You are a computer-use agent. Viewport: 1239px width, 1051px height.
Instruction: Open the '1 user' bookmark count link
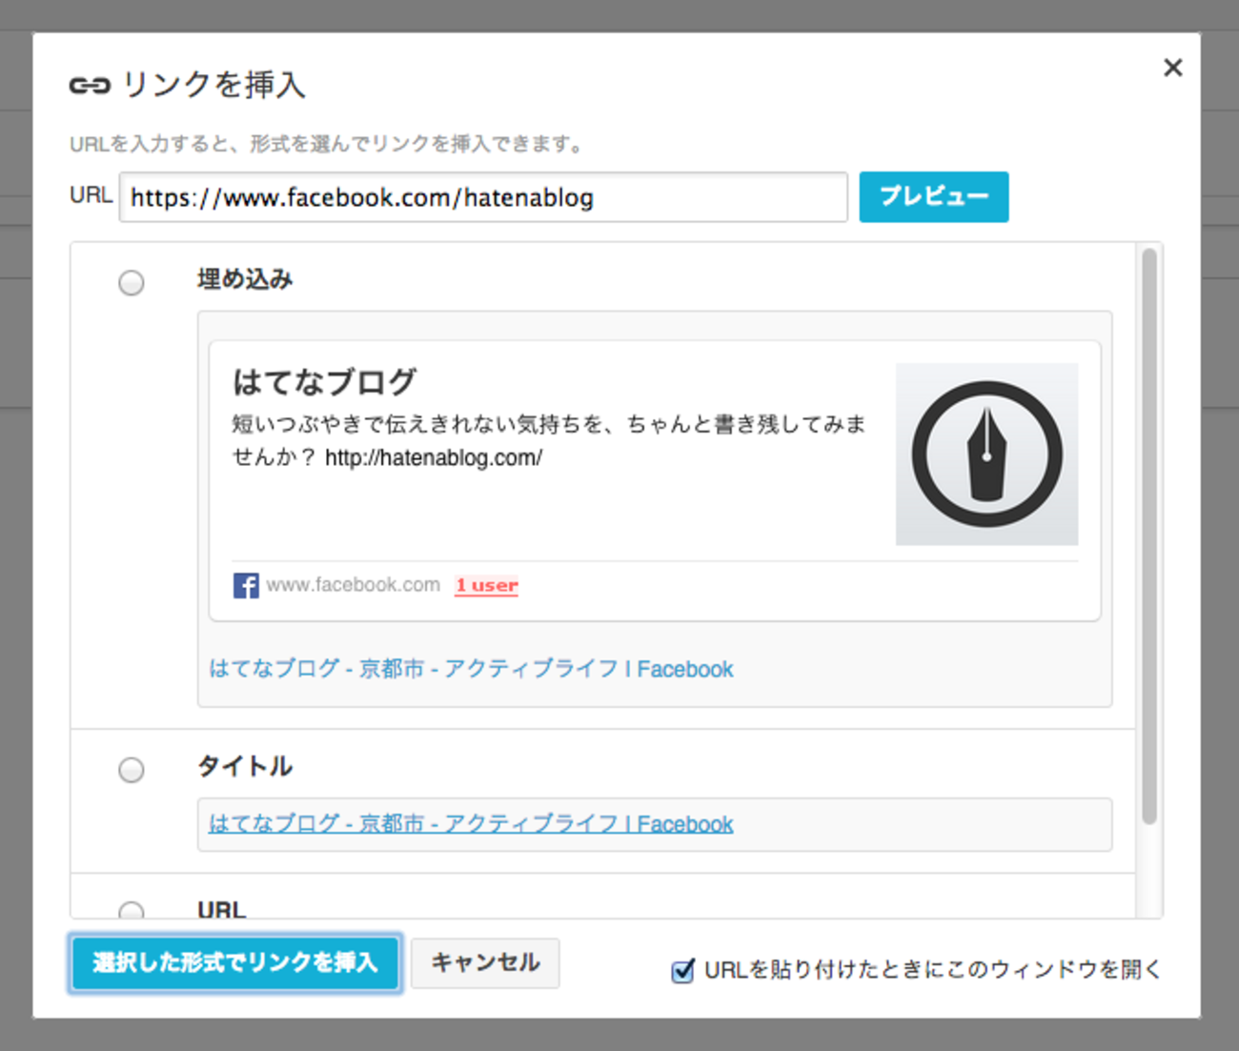pyautogui.click(x=486, y=585)
